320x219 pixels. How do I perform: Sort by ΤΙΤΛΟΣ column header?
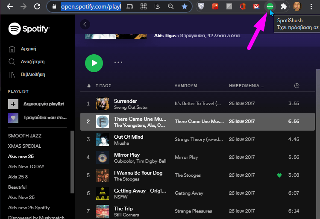pyautogui.click(x=103, y=86)
